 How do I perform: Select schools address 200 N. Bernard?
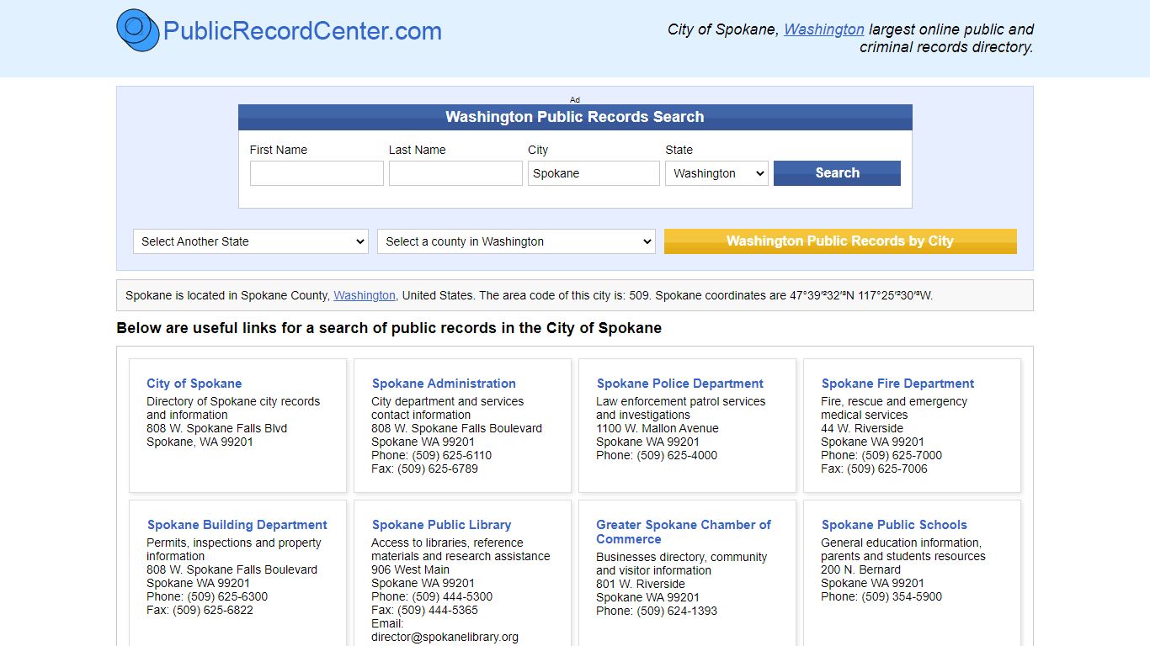click(860, 569)
